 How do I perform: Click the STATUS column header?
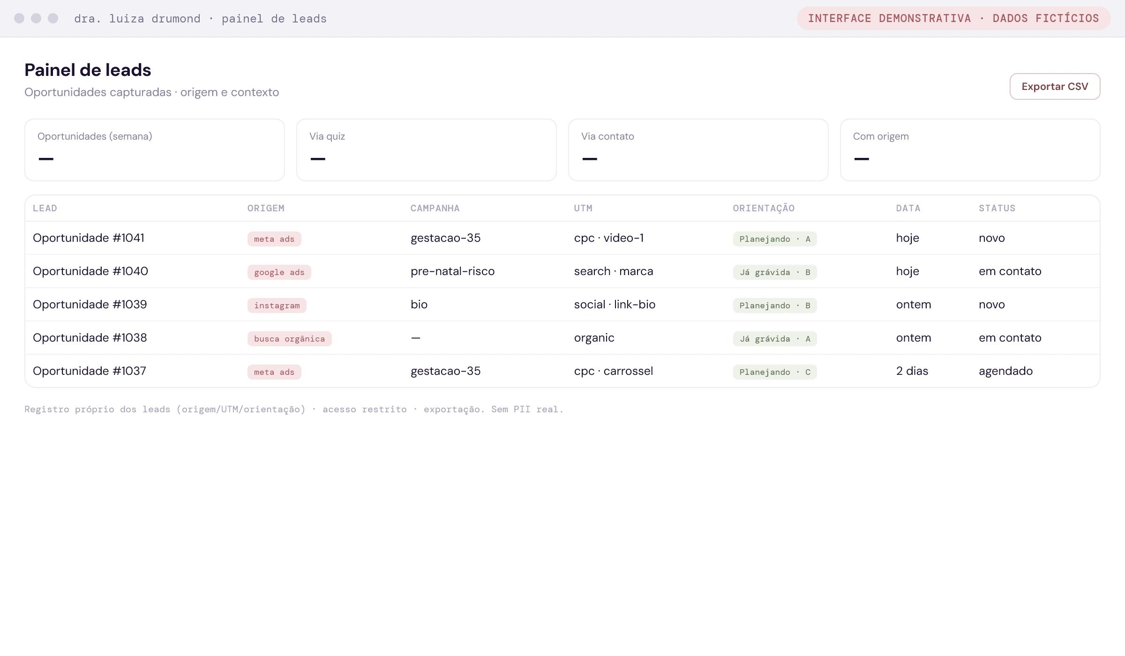coord(997,208)
